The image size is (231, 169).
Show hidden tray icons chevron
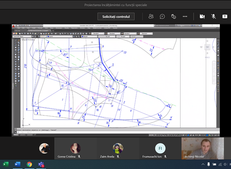point(203,164)
